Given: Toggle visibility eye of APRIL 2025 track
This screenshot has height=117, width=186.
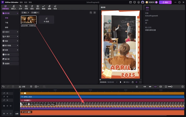Looking at the screenshot, I should tap(7, 97).
